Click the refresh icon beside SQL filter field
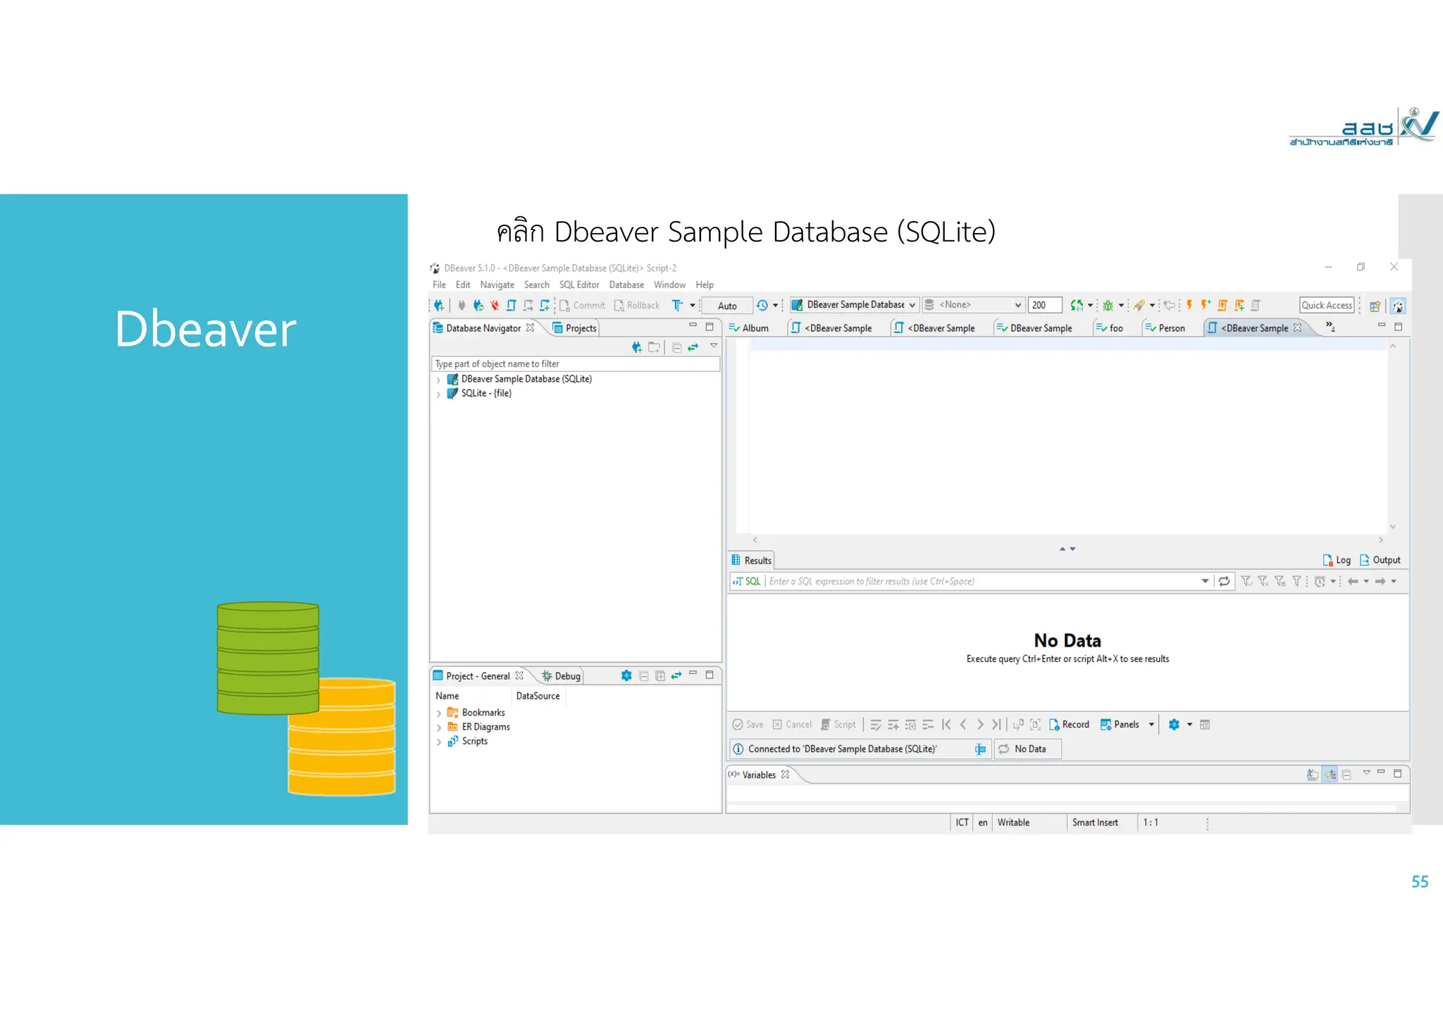 pyautogui.click(x=1225, y=581)
